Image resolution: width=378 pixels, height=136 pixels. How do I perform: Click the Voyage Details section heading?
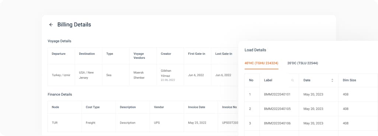(x=59, y=41)
